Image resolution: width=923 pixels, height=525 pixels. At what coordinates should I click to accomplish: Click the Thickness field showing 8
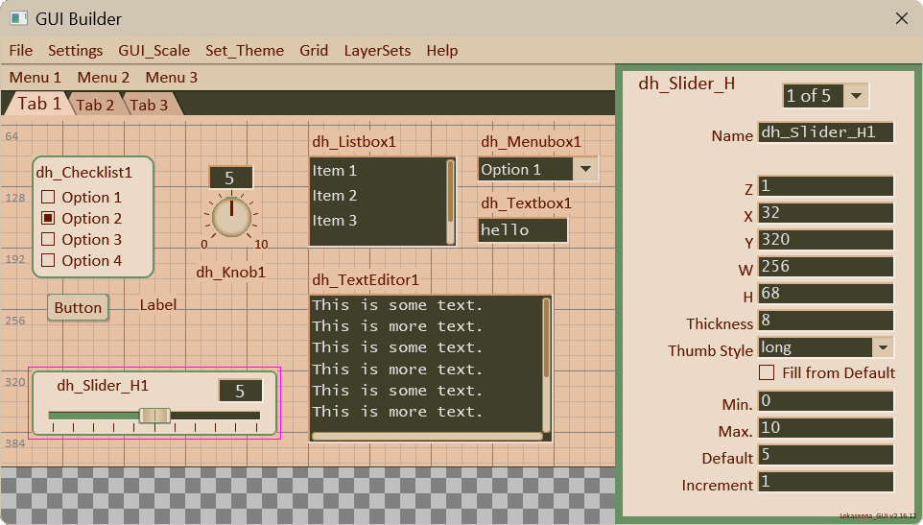825,321
